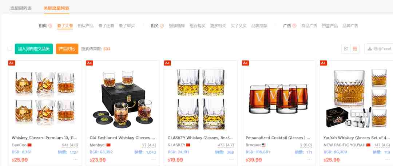The width and height of the screenshot is (393, 166).
Task: Click the help icon beside 相似
Action: tap(50, 25)
